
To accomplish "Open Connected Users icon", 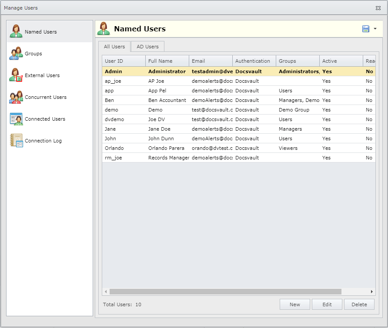I will pyautogui.click(x=16, y=119).
